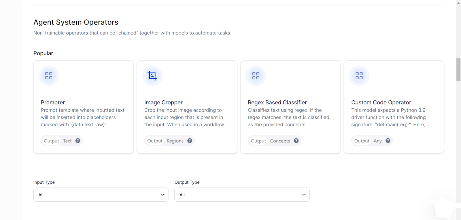Click the Output Any tag
Screen dimensions: 461x220
[x=368, y=141]
